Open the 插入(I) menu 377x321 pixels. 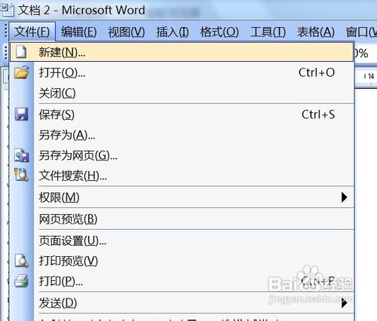(x=173, y=32)
